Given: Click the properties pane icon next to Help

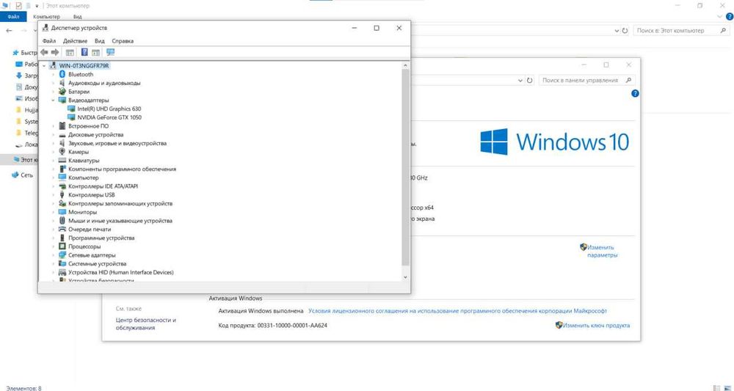Looking at the screenshot, I should point(96,52).
